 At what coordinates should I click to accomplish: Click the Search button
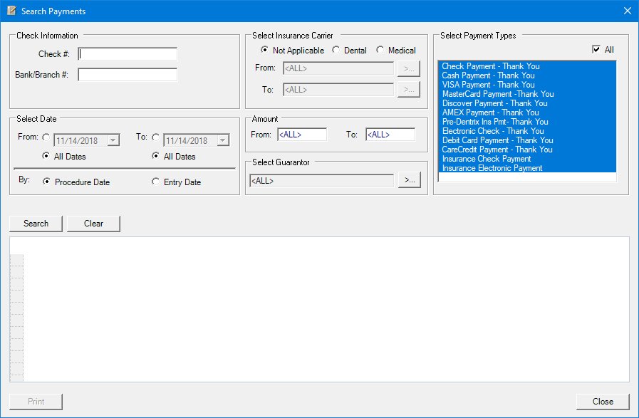click(x=36, y=224)
